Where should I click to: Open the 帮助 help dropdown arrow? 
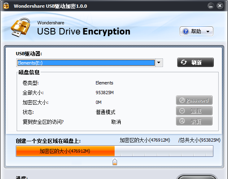click(208, 31)
